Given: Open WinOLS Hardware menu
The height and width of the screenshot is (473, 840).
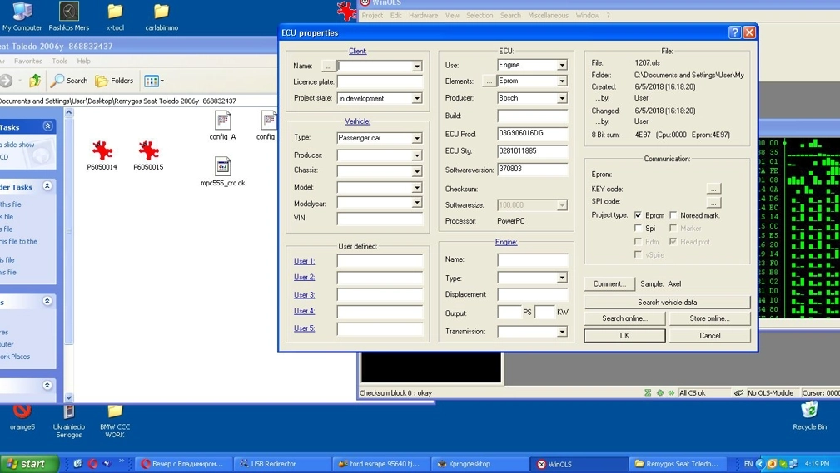Looking at the screenshot, I should coord(423,16).
